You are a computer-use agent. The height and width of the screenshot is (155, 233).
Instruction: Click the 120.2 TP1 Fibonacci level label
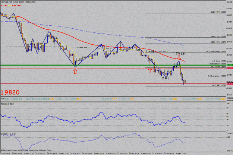click(x=218, y=42)
